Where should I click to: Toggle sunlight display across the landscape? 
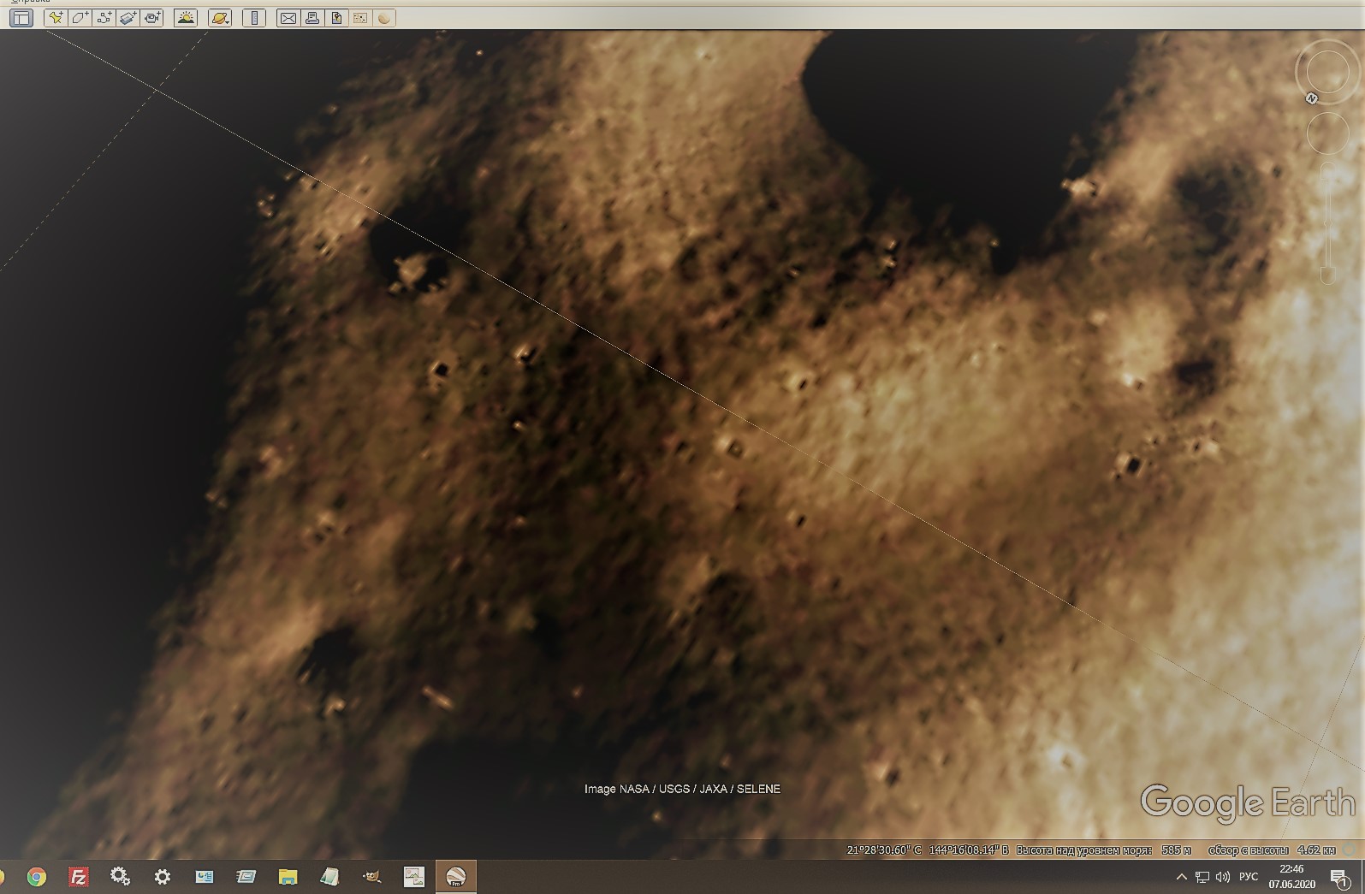[186, 18]
